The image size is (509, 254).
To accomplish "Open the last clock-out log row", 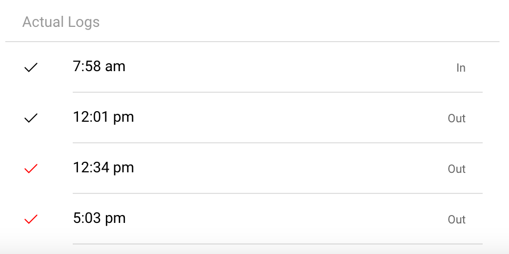I will (x=263, y=219).
